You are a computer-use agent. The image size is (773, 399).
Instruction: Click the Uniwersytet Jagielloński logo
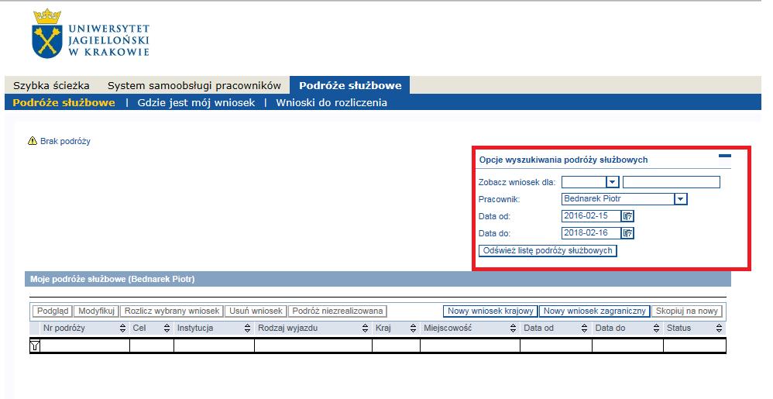pos(90,33)
